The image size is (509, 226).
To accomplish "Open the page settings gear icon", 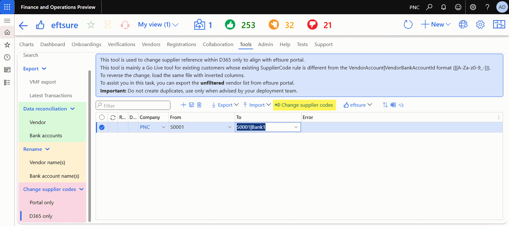I will point(480,25).
